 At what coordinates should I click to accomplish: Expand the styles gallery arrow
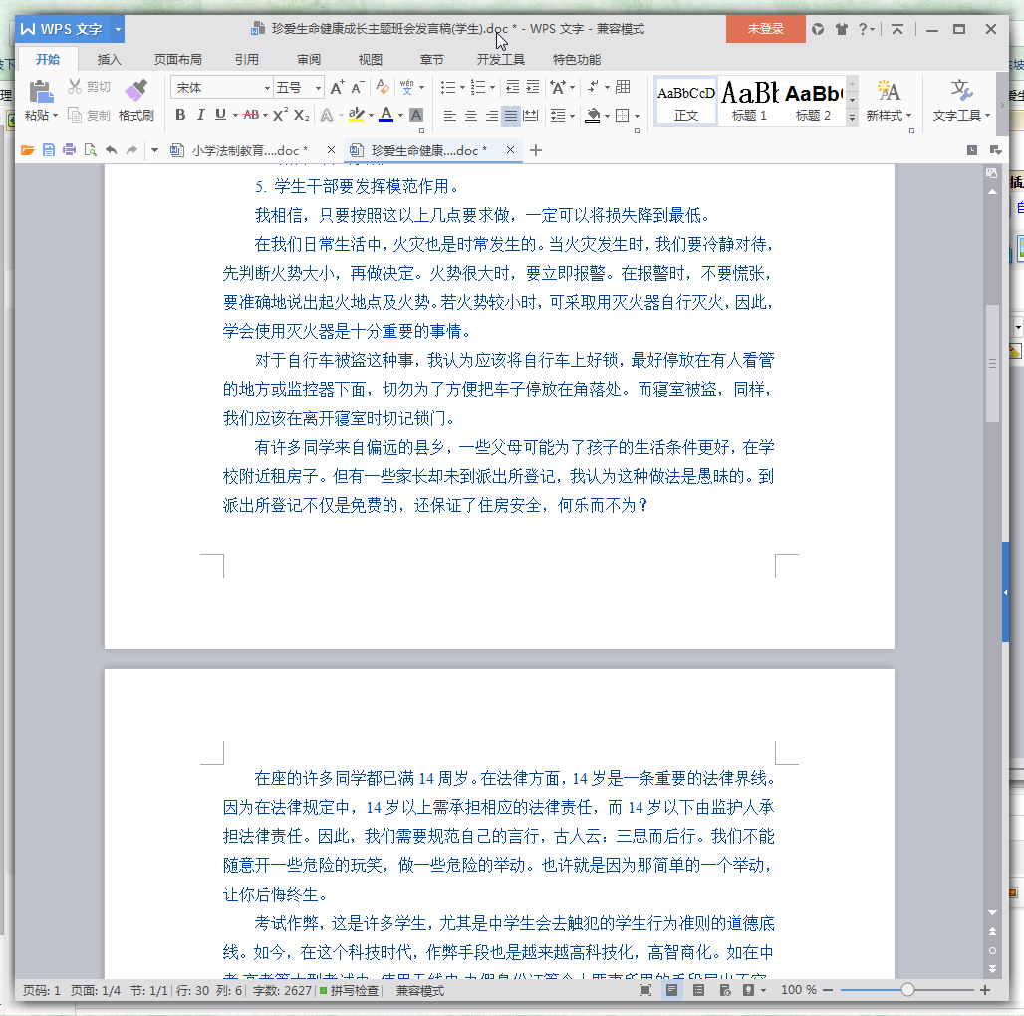click(x=852, y=117)
